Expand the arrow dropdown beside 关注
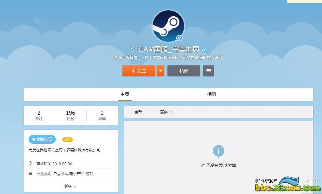The image size is (322, 194). coord(161,71)
